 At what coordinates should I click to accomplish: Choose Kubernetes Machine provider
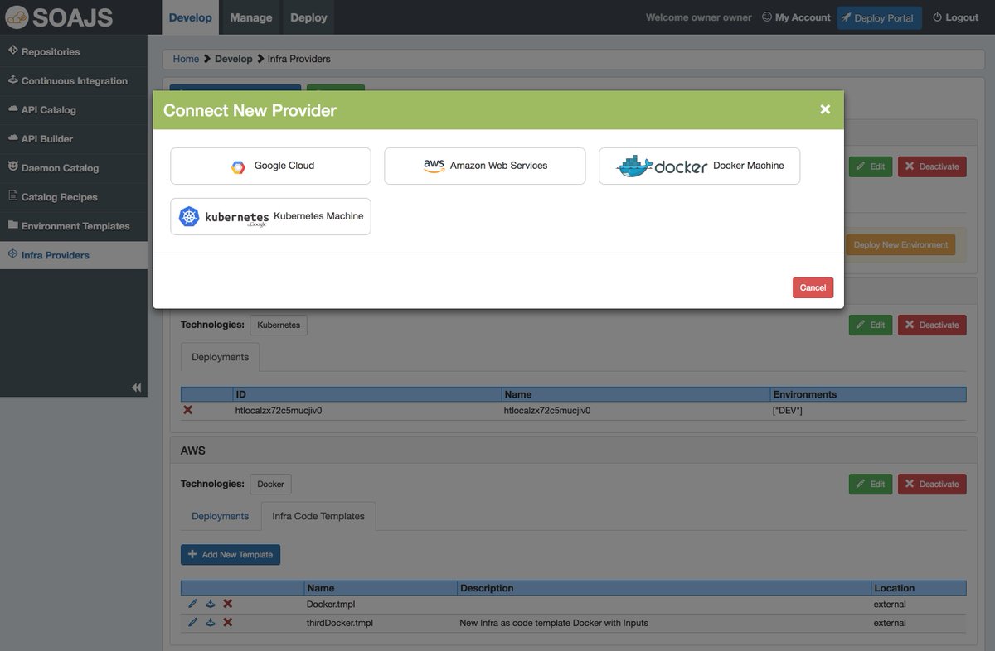(270, 216)
